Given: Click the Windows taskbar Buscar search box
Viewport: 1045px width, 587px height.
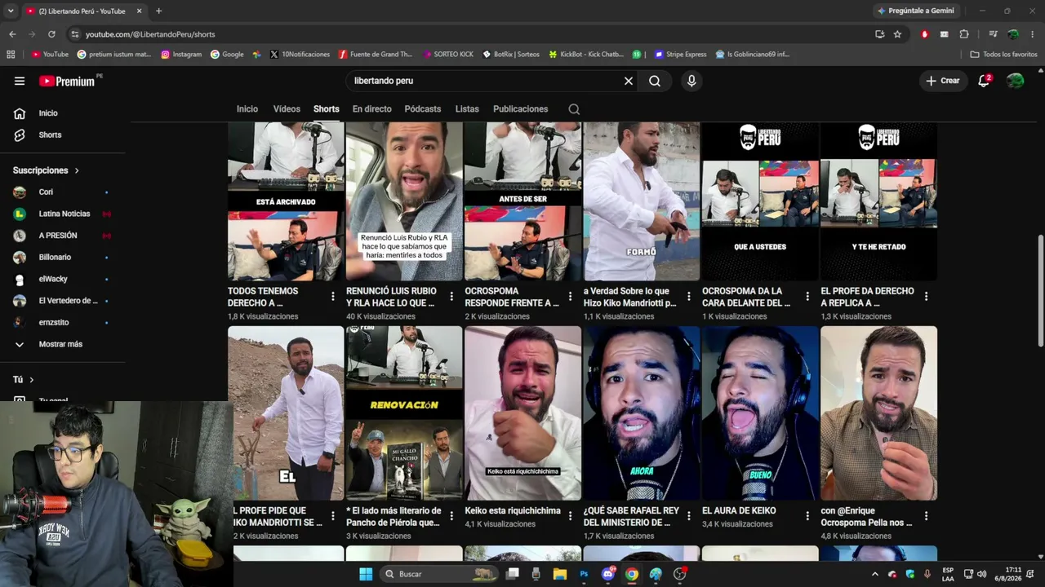Looking at the screenshot, I should [x=439, y=574].
